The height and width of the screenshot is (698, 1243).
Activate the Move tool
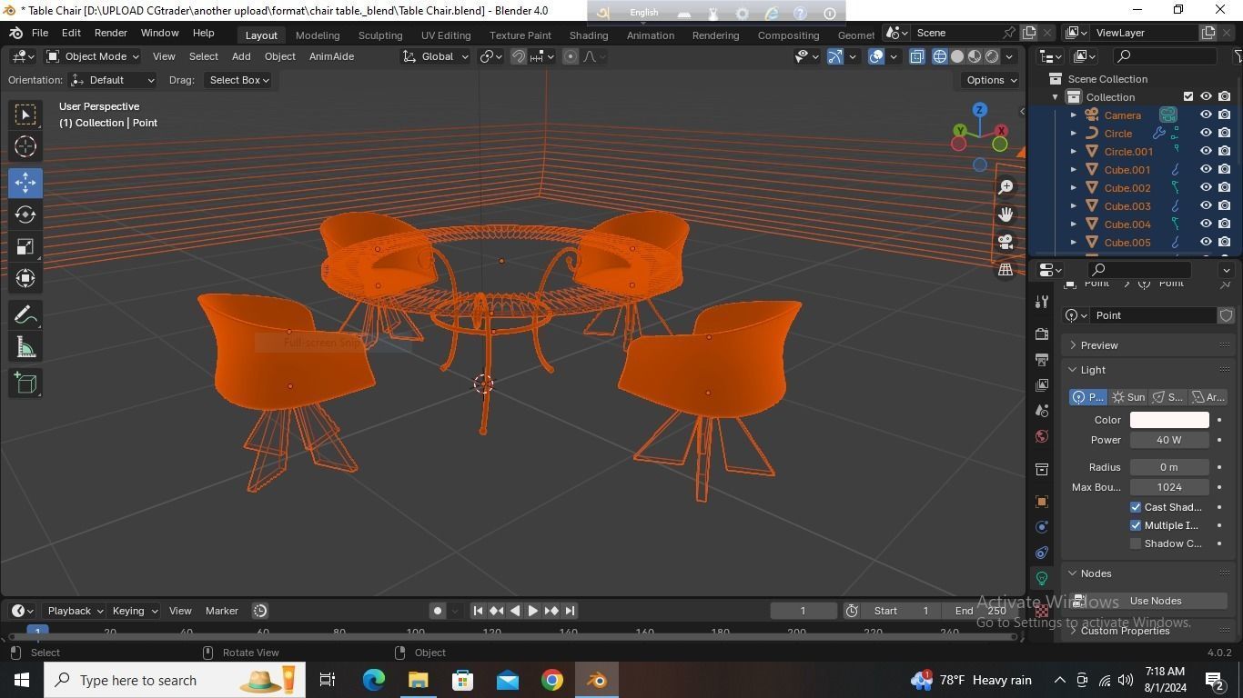(25, 182)
